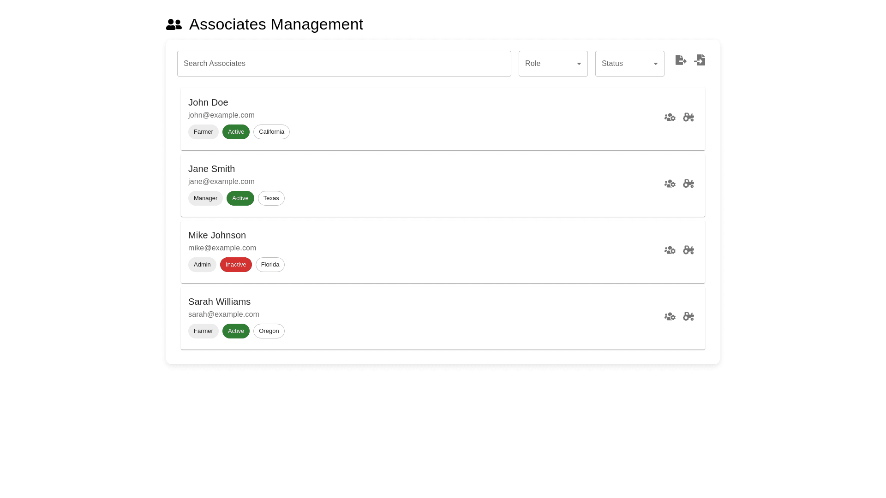Expand the Status filter dropdown
Viewport: 886px width, 498px height.
click(629, 64)
